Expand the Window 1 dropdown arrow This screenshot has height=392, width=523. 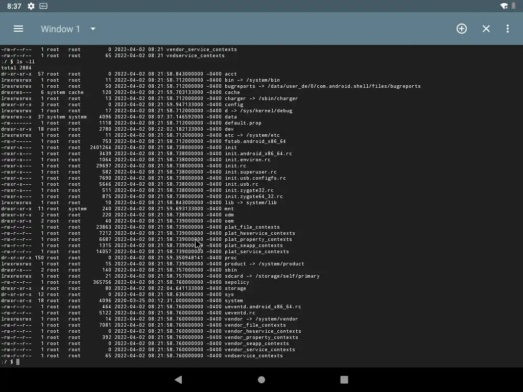click(x=93, y=29)
